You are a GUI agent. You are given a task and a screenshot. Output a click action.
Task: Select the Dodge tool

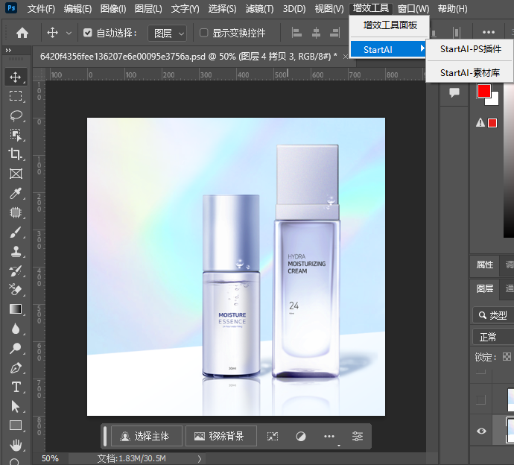(16, 348)
